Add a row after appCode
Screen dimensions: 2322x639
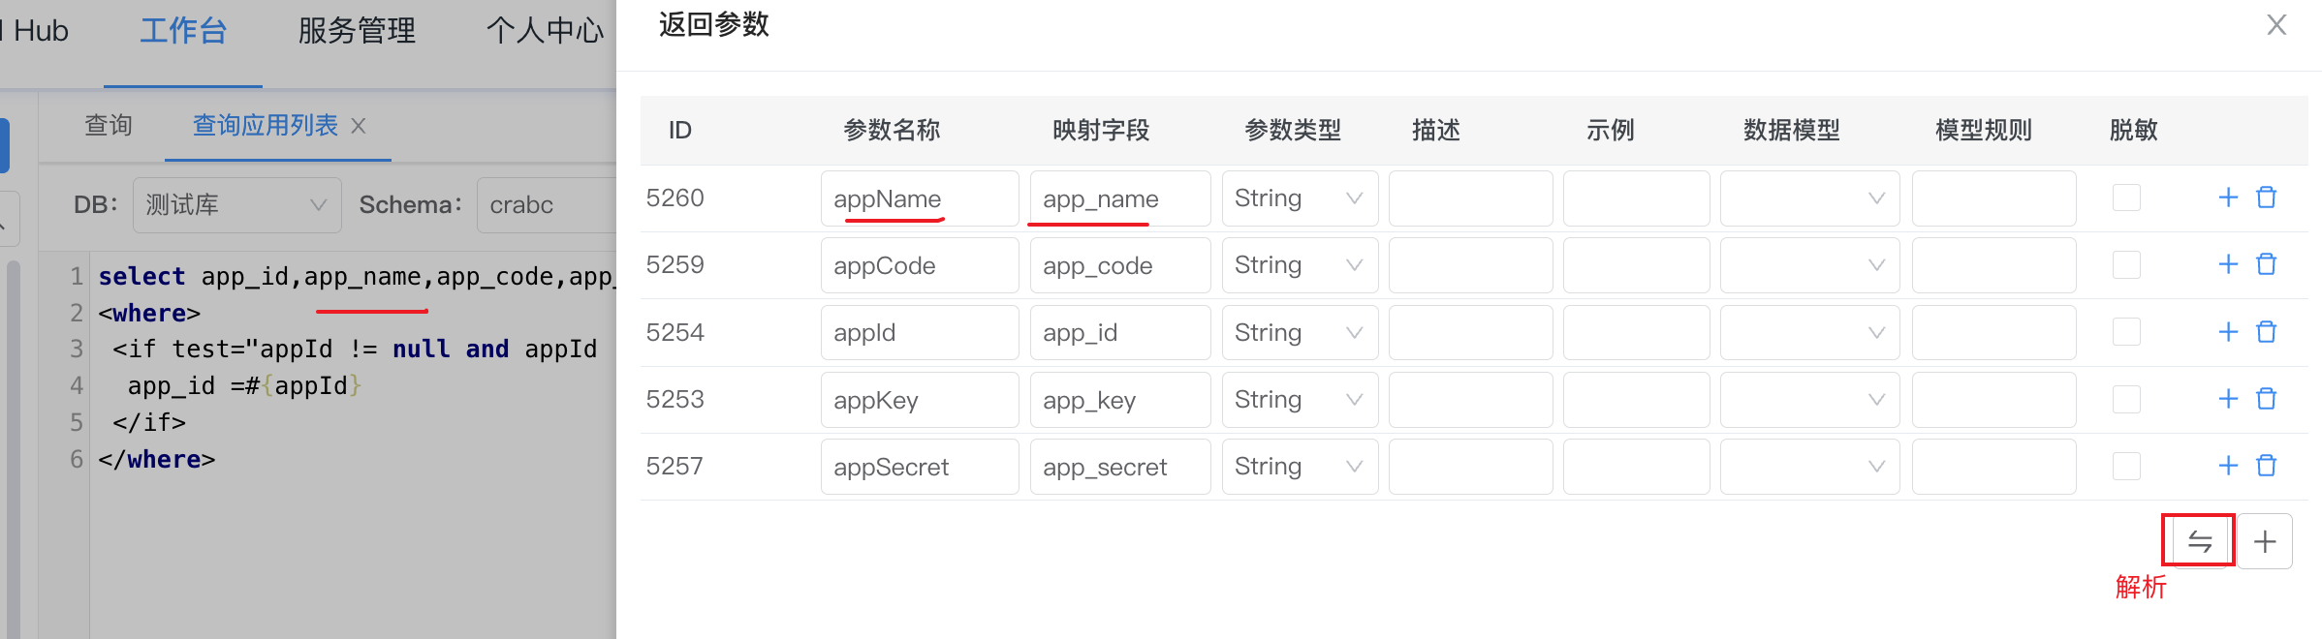[2228, 264]
